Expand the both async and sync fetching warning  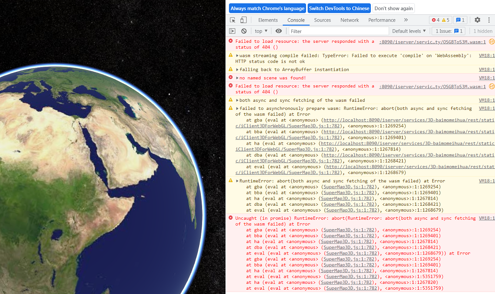pos(237,100)
